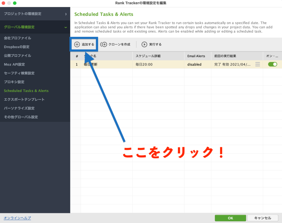This screenshot has width=282, height=223.
Task: Select the 完了 有効 2021/04 result cell
Action: [x=237, y=64]
